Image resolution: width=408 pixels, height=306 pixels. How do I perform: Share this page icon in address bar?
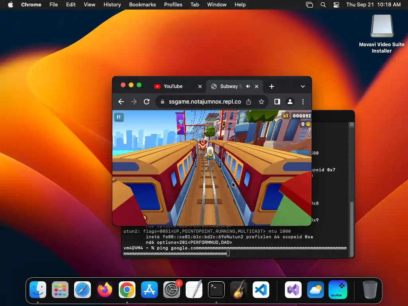[x=249, y=102]
